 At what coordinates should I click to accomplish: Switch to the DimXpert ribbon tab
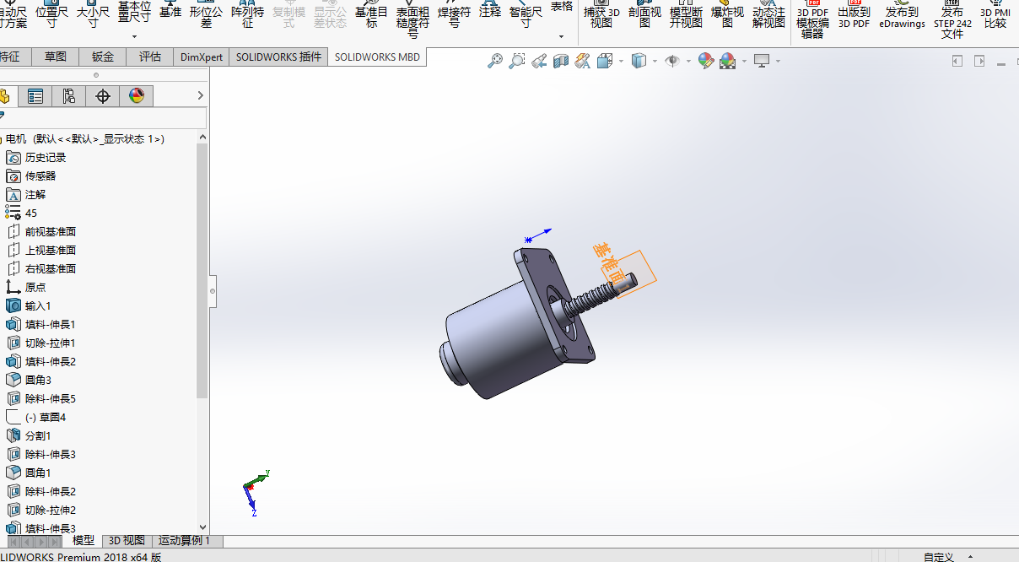coord(202,57)
